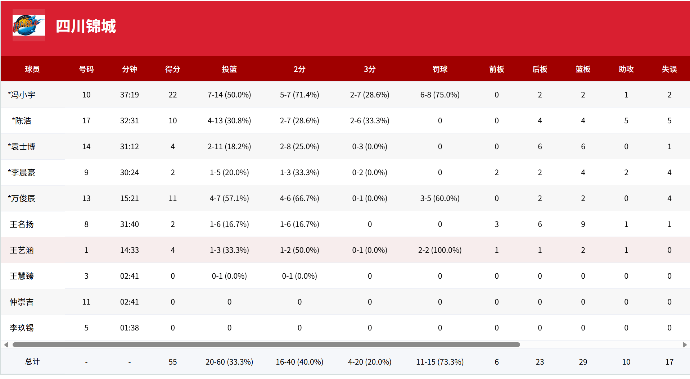690x379 pixels.
Task: Click free throws cell 3-5 (60.0%)
Action: (440, 198)
